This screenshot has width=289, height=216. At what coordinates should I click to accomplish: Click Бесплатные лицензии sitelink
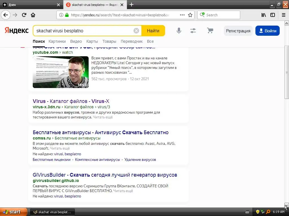click(x=52, y=160)
